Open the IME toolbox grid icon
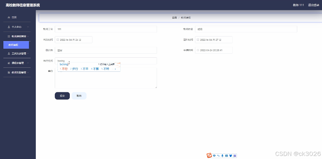This screenshot has width=322, height=159. pos(235,156)
